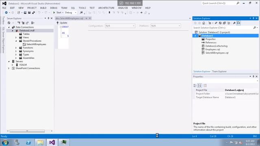Open the TOOLS menu

pos(82,8)
